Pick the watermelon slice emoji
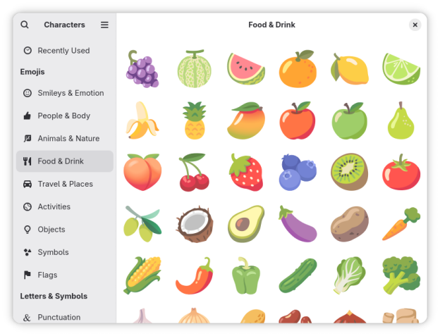Image resolution: width=440 pixels, height=336 pixels. click(x=246, y=69)
